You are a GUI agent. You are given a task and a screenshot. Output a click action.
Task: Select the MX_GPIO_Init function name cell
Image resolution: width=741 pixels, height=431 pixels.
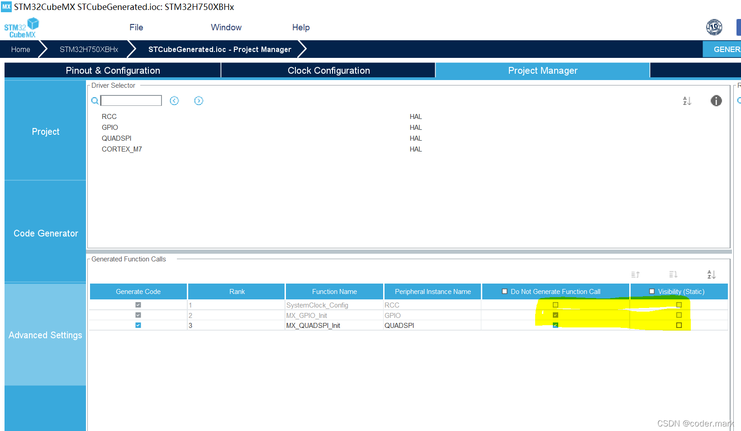point(334,315)
